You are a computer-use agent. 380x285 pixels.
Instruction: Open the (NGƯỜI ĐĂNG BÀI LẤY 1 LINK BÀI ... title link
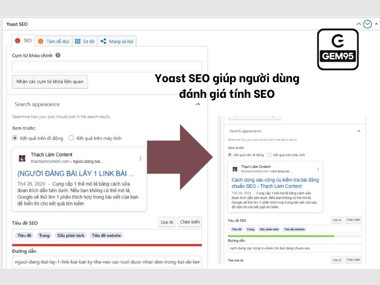[76, 173]
